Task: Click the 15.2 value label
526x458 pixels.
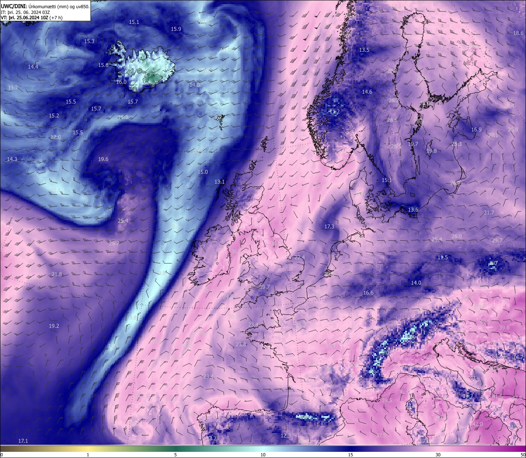Action: 54,115
